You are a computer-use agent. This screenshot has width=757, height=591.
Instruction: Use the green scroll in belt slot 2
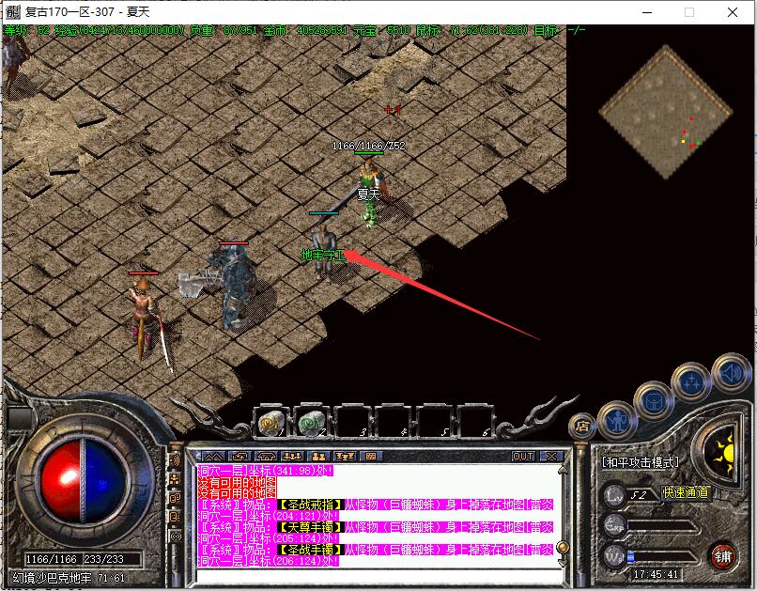click(312, 424)
